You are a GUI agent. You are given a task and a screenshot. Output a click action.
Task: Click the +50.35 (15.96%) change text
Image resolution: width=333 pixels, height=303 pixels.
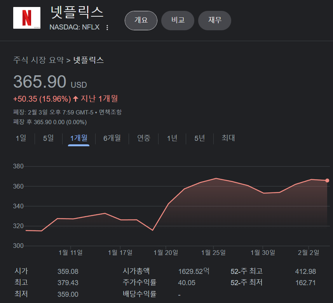(42, 99)
